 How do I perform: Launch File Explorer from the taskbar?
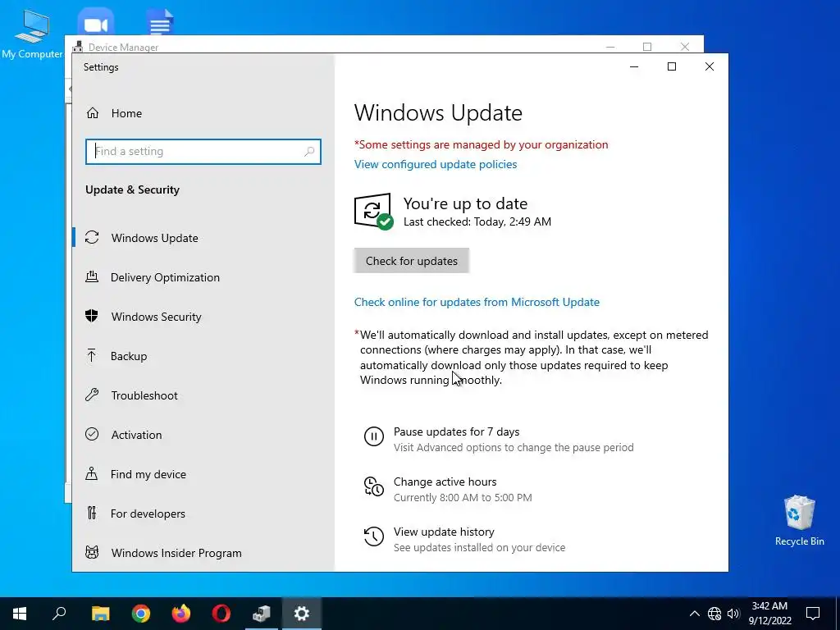click(100, 614)
